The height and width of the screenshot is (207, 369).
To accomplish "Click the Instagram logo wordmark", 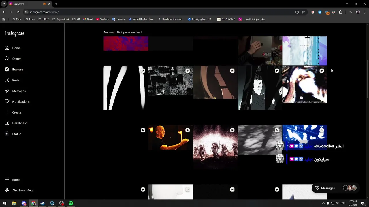I will [14, 33].
